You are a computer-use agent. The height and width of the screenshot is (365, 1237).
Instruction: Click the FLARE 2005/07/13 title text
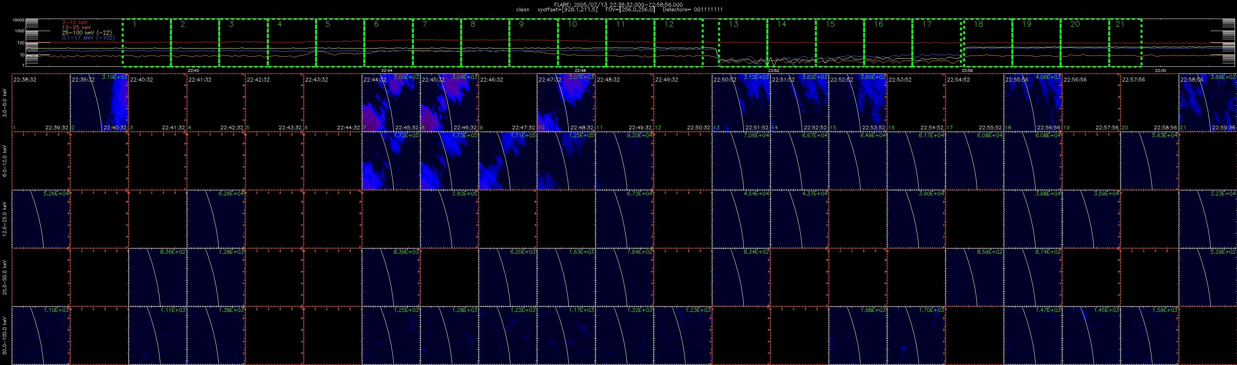point(618,4)
